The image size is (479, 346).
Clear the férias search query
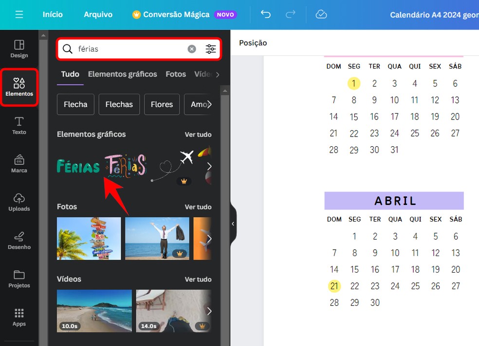tap(191, 49)
